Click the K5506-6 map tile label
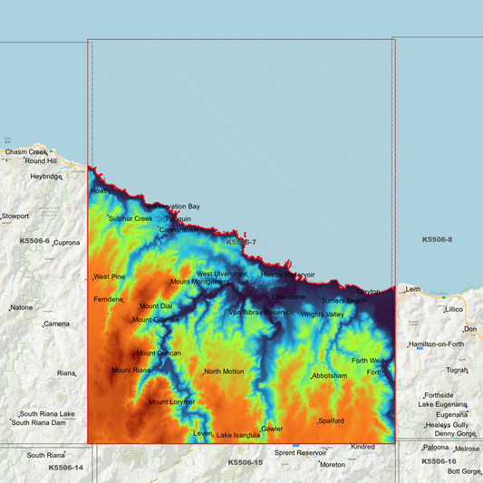Viewport: 483px width, 483px height. tap(34, 241)
